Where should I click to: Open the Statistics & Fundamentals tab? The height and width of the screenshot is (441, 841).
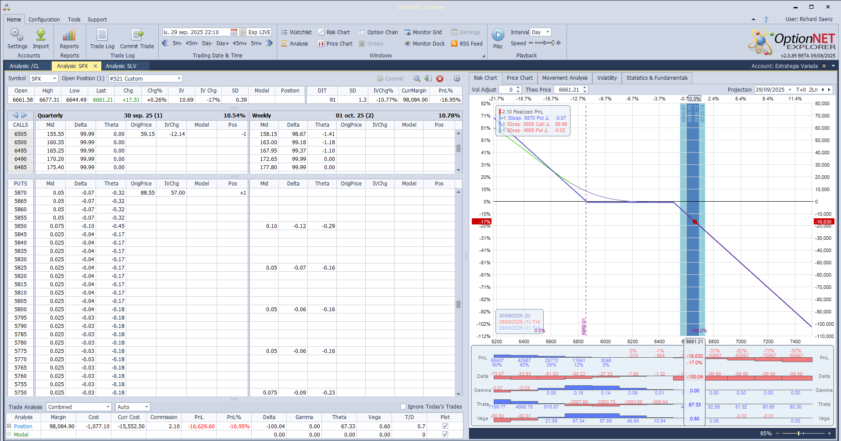657,78
